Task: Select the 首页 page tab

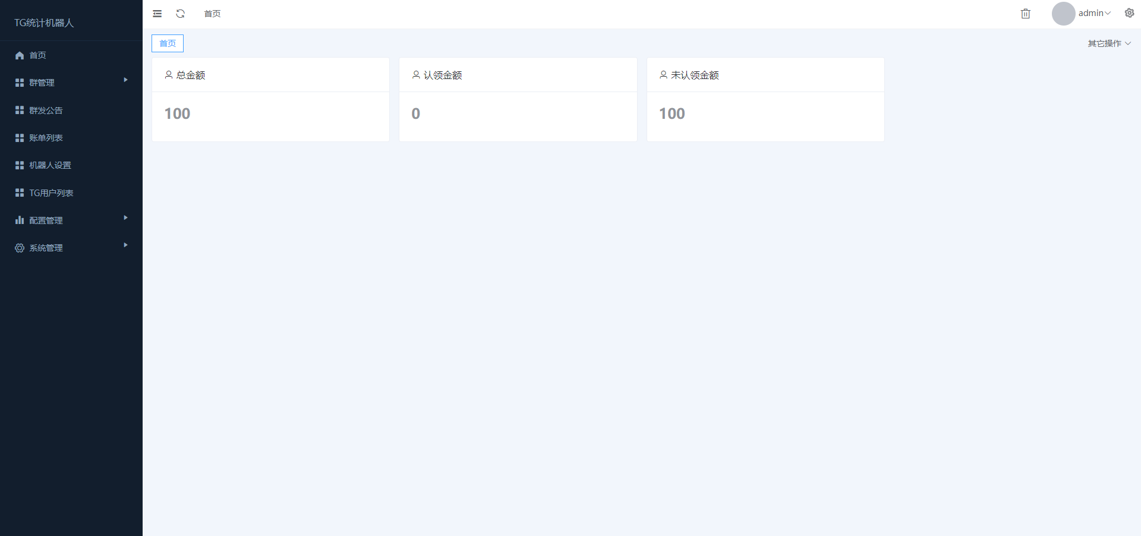Action: [168, 43]
